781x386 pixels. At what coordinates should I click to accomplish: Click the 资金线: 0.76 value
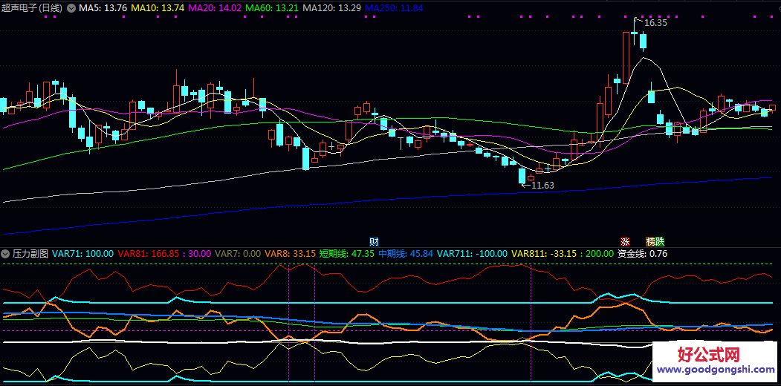[x=643, y=254]
